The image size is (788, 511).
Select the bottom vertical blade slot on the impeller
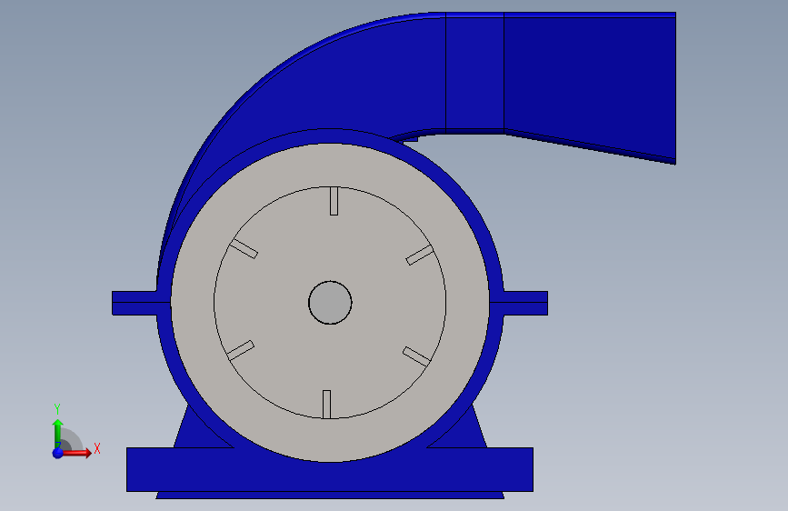[x=326, y=405]
